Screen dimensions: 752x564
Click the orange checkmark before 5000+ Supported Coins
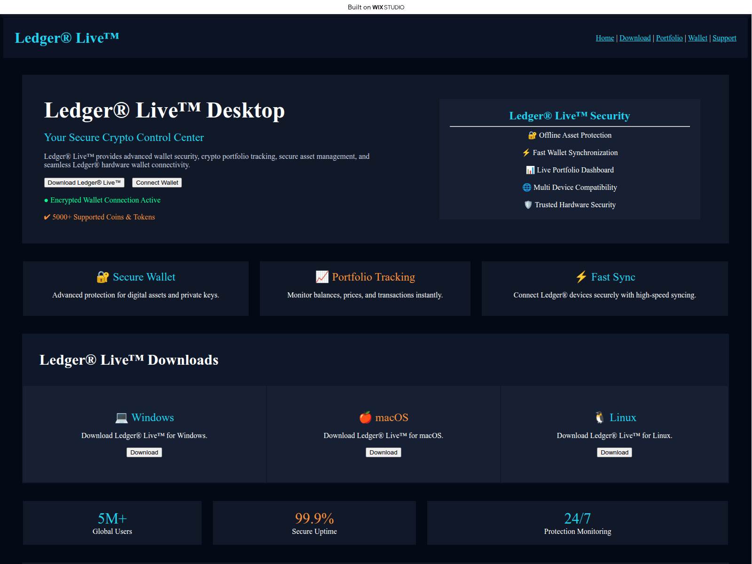click(x=47, y=217)
